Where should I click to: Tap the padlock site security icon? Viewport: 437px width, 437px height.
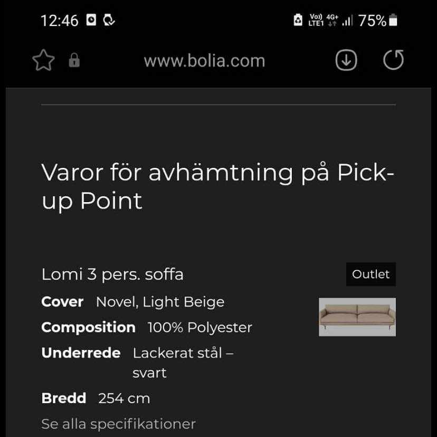point(74,61)
